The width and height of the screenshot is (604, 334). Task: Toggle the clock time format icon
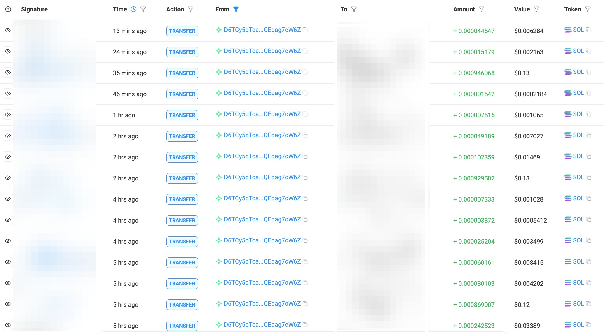[133, 9]
